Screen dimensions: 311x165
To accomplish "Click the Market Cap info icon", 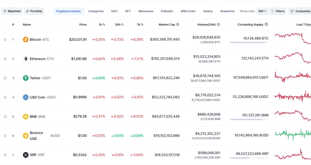I will 178,24.
